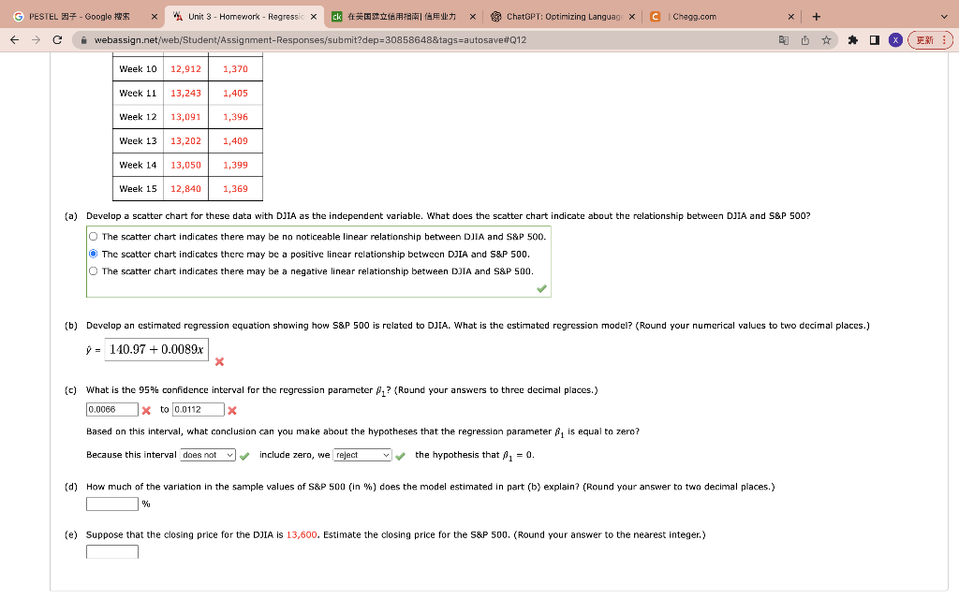Toggle the browser side panel icon
Viewport: 959px width, 599px height.
(875, 40)
